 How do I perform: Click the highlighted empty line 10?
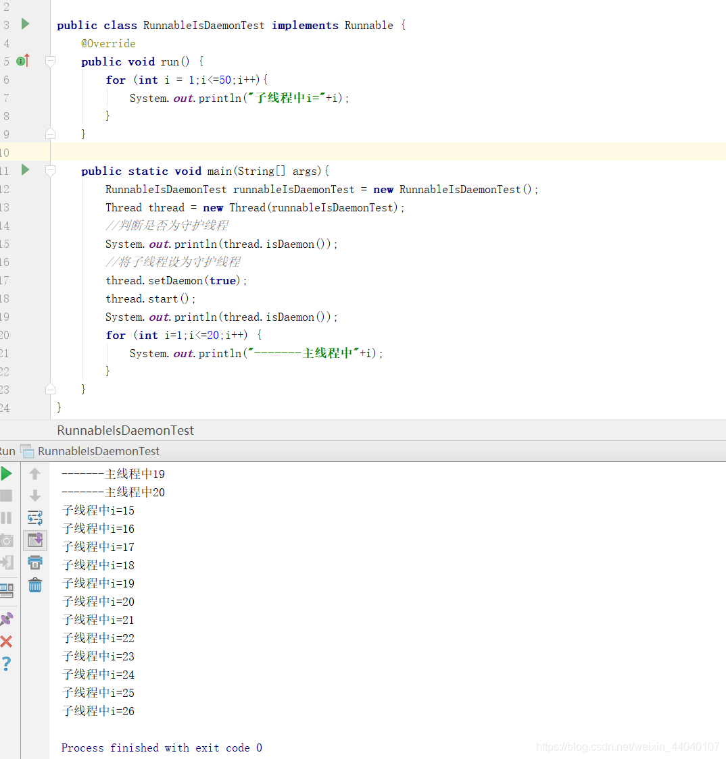coord(388,152)
